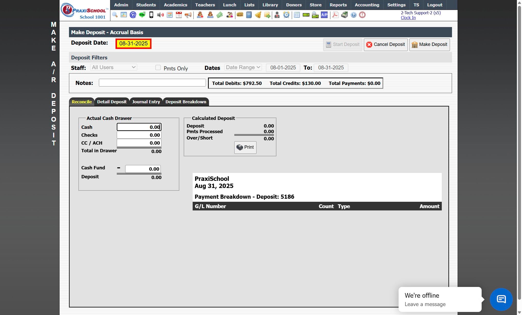This screenshot has width=522, height=315.
Task: Open the email @ icon
Action: tap(133, 15)
